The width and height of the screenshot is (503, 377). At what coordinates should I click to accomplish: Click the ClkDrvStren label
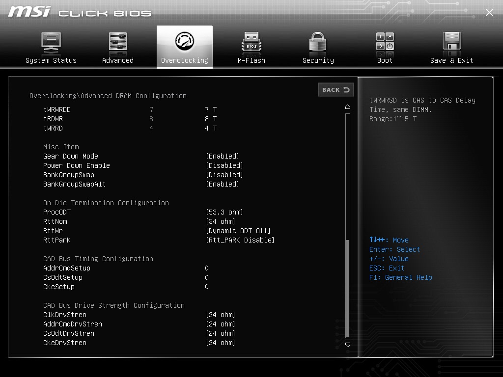pos(65,315)
